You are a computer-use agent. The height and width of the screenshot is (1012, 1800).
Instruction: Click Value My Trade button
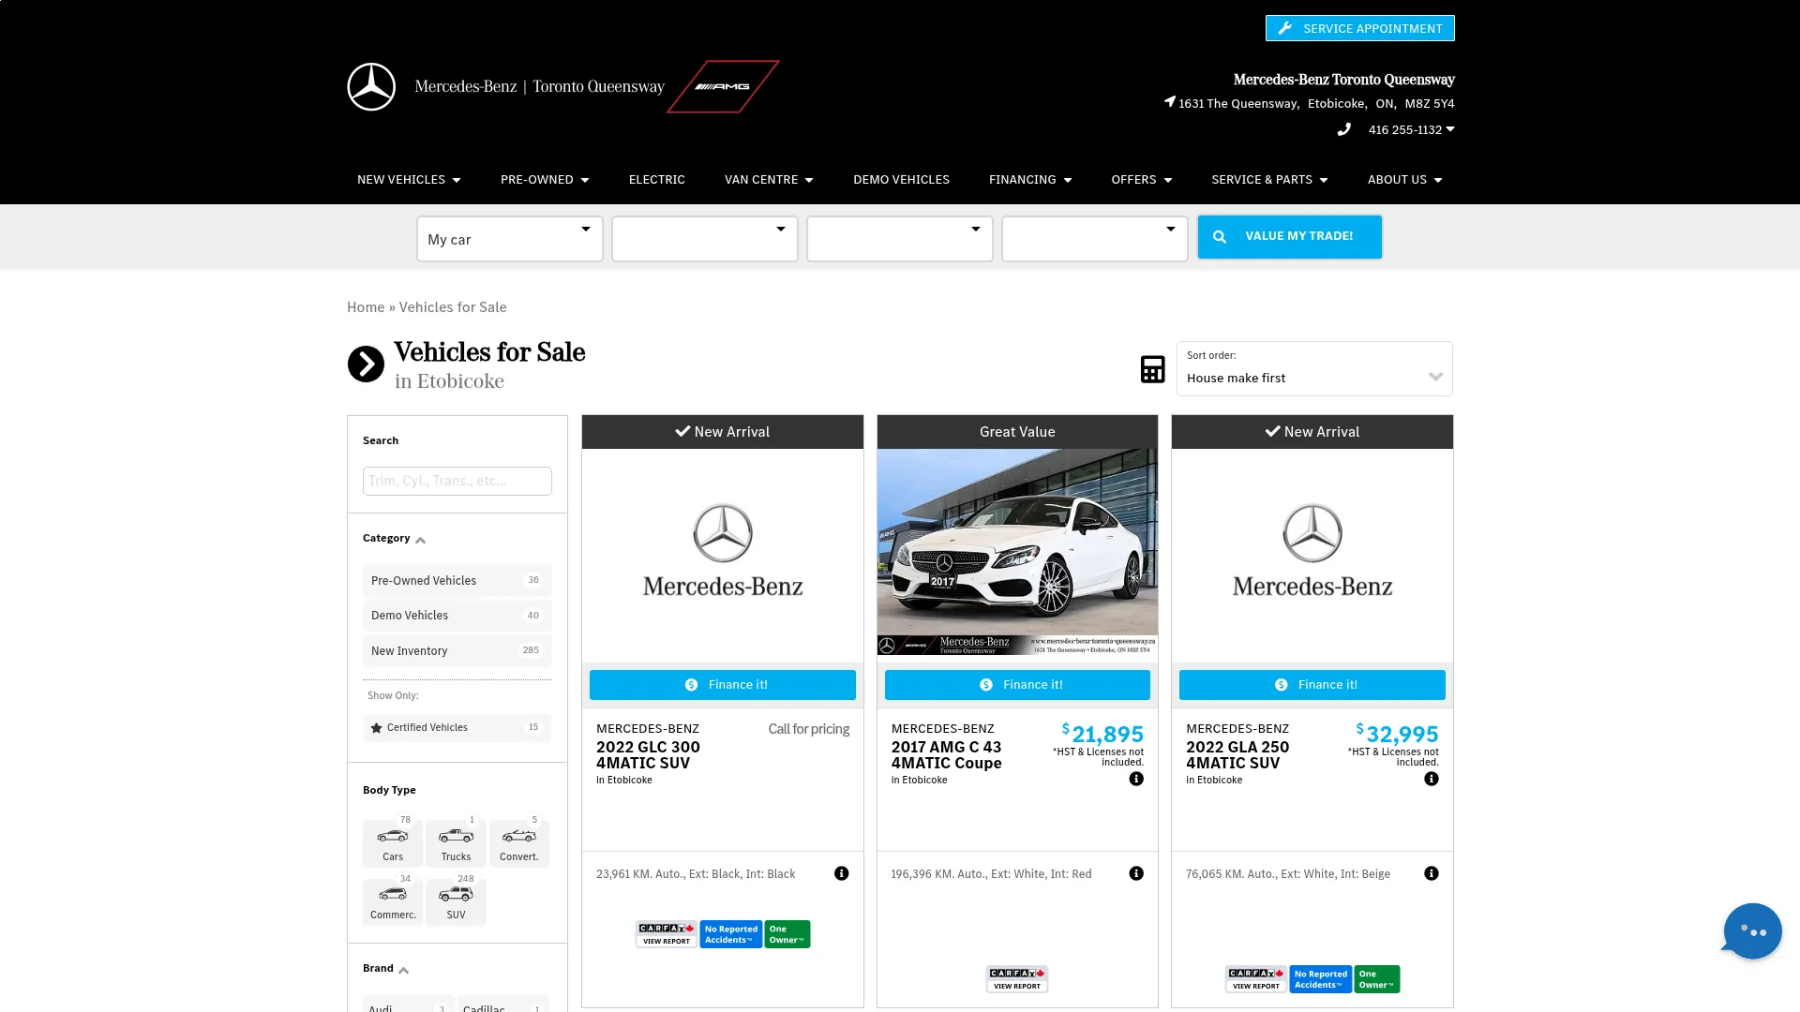(x=1290, y=236)
